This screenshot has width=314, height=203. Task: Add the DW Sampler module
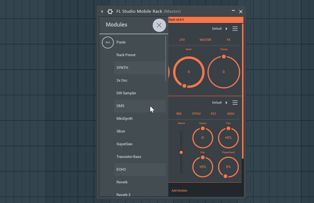pos(126,93)
